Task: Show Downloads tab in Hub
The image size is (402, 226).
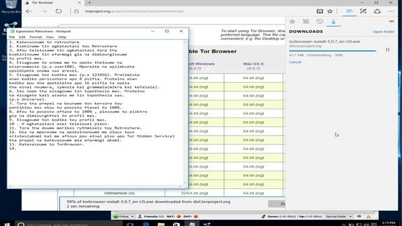Action: coord(334,21)
